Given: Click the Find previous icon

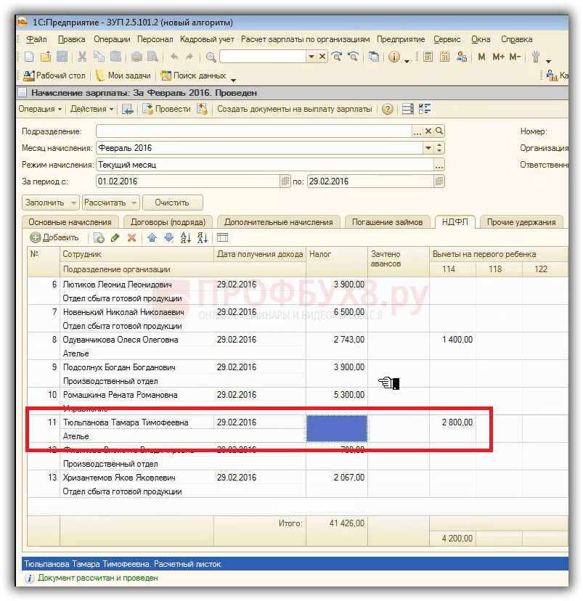Looking at the screenshot, I should 353,57.
